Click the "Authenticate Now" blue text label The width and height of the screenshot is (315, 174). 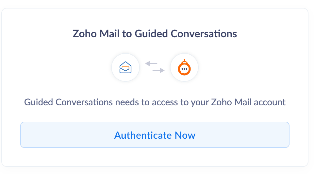click(155, 135)
